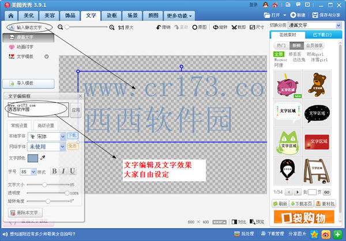Image resolution: width=346 pixels, height=241 pixels.
Task: Click the text input box in 文字编辑框
Action: (x=39, y=110)
